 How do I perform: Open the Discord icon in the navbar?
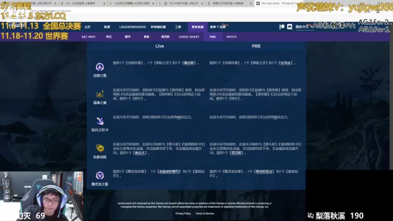[x=289, y=27]
